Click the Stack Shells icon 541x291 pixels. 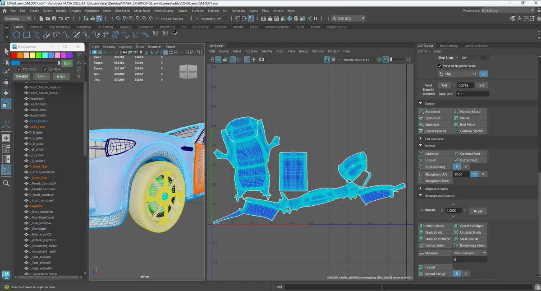422,232
